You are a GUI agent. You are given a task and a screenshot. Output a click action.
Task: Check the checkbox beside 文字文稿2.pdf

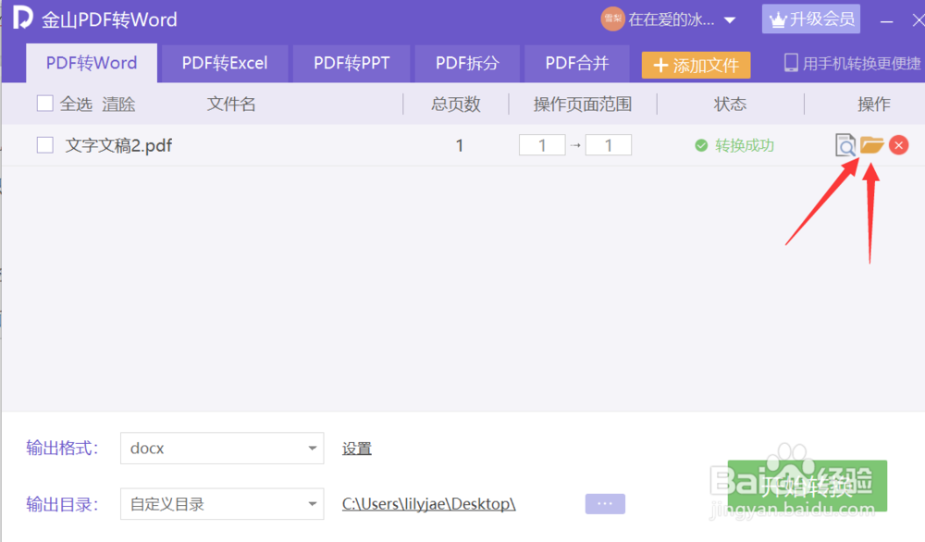pyautogui.click(x=44, y=145)
